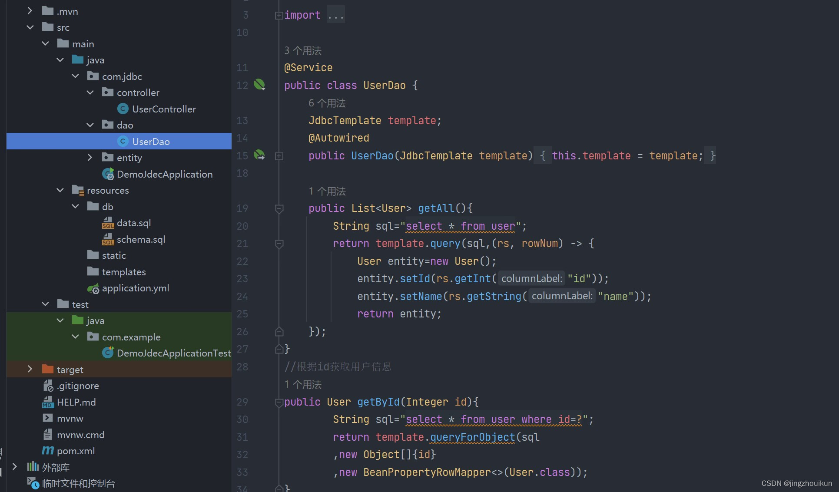
Task: Select the UserDao file in project tree
Action: tap(150, 142)
